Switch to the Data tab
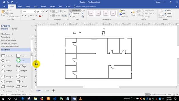 click(36, 6)
